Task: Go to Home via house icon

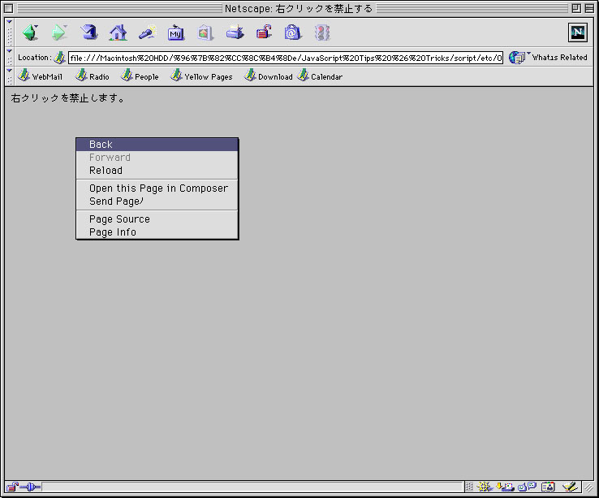Action: (x=118, y=32)
